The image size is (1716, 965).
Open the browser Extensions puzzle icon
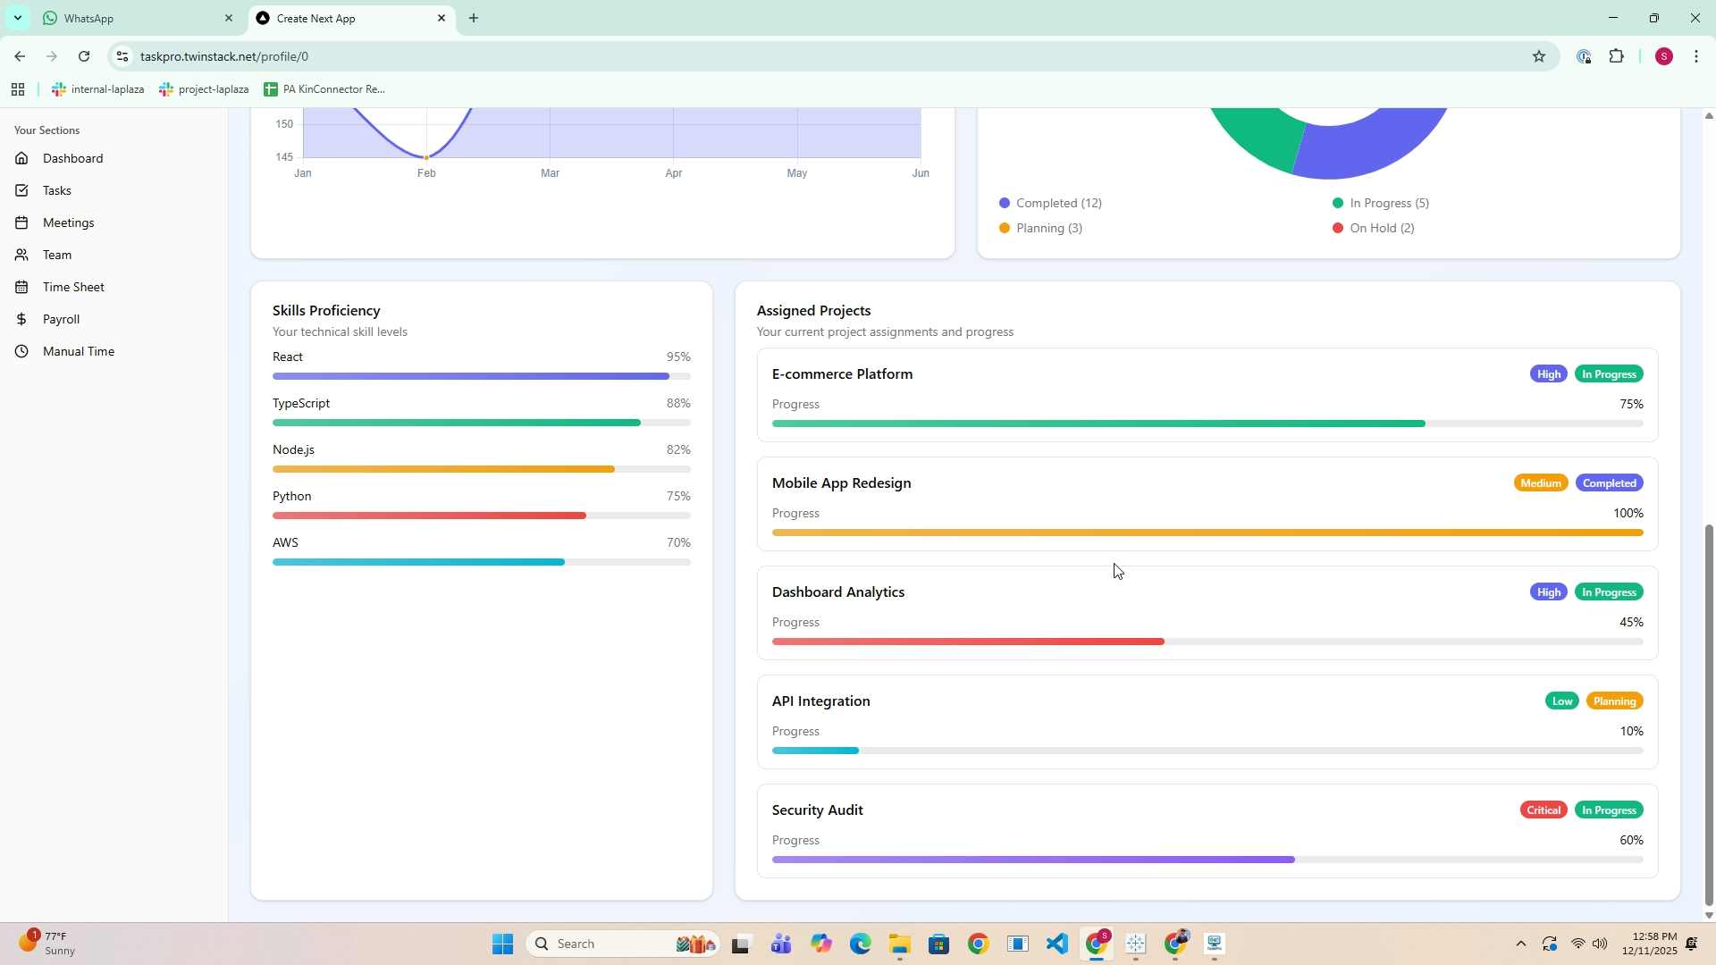pos(1616,56)
